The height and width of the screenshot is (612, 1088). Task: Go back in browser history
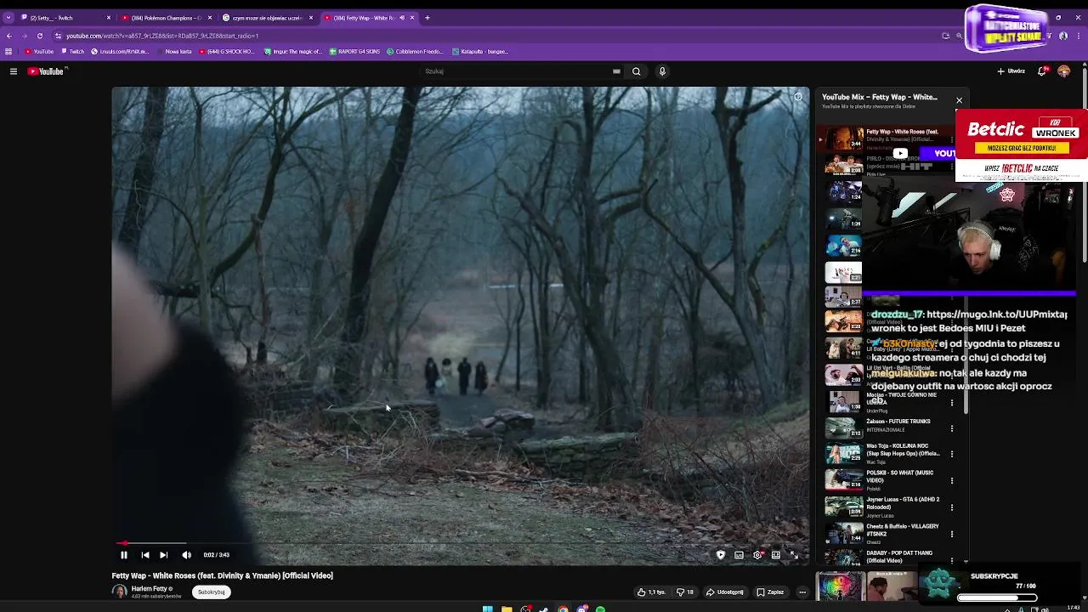pos(9,36)
